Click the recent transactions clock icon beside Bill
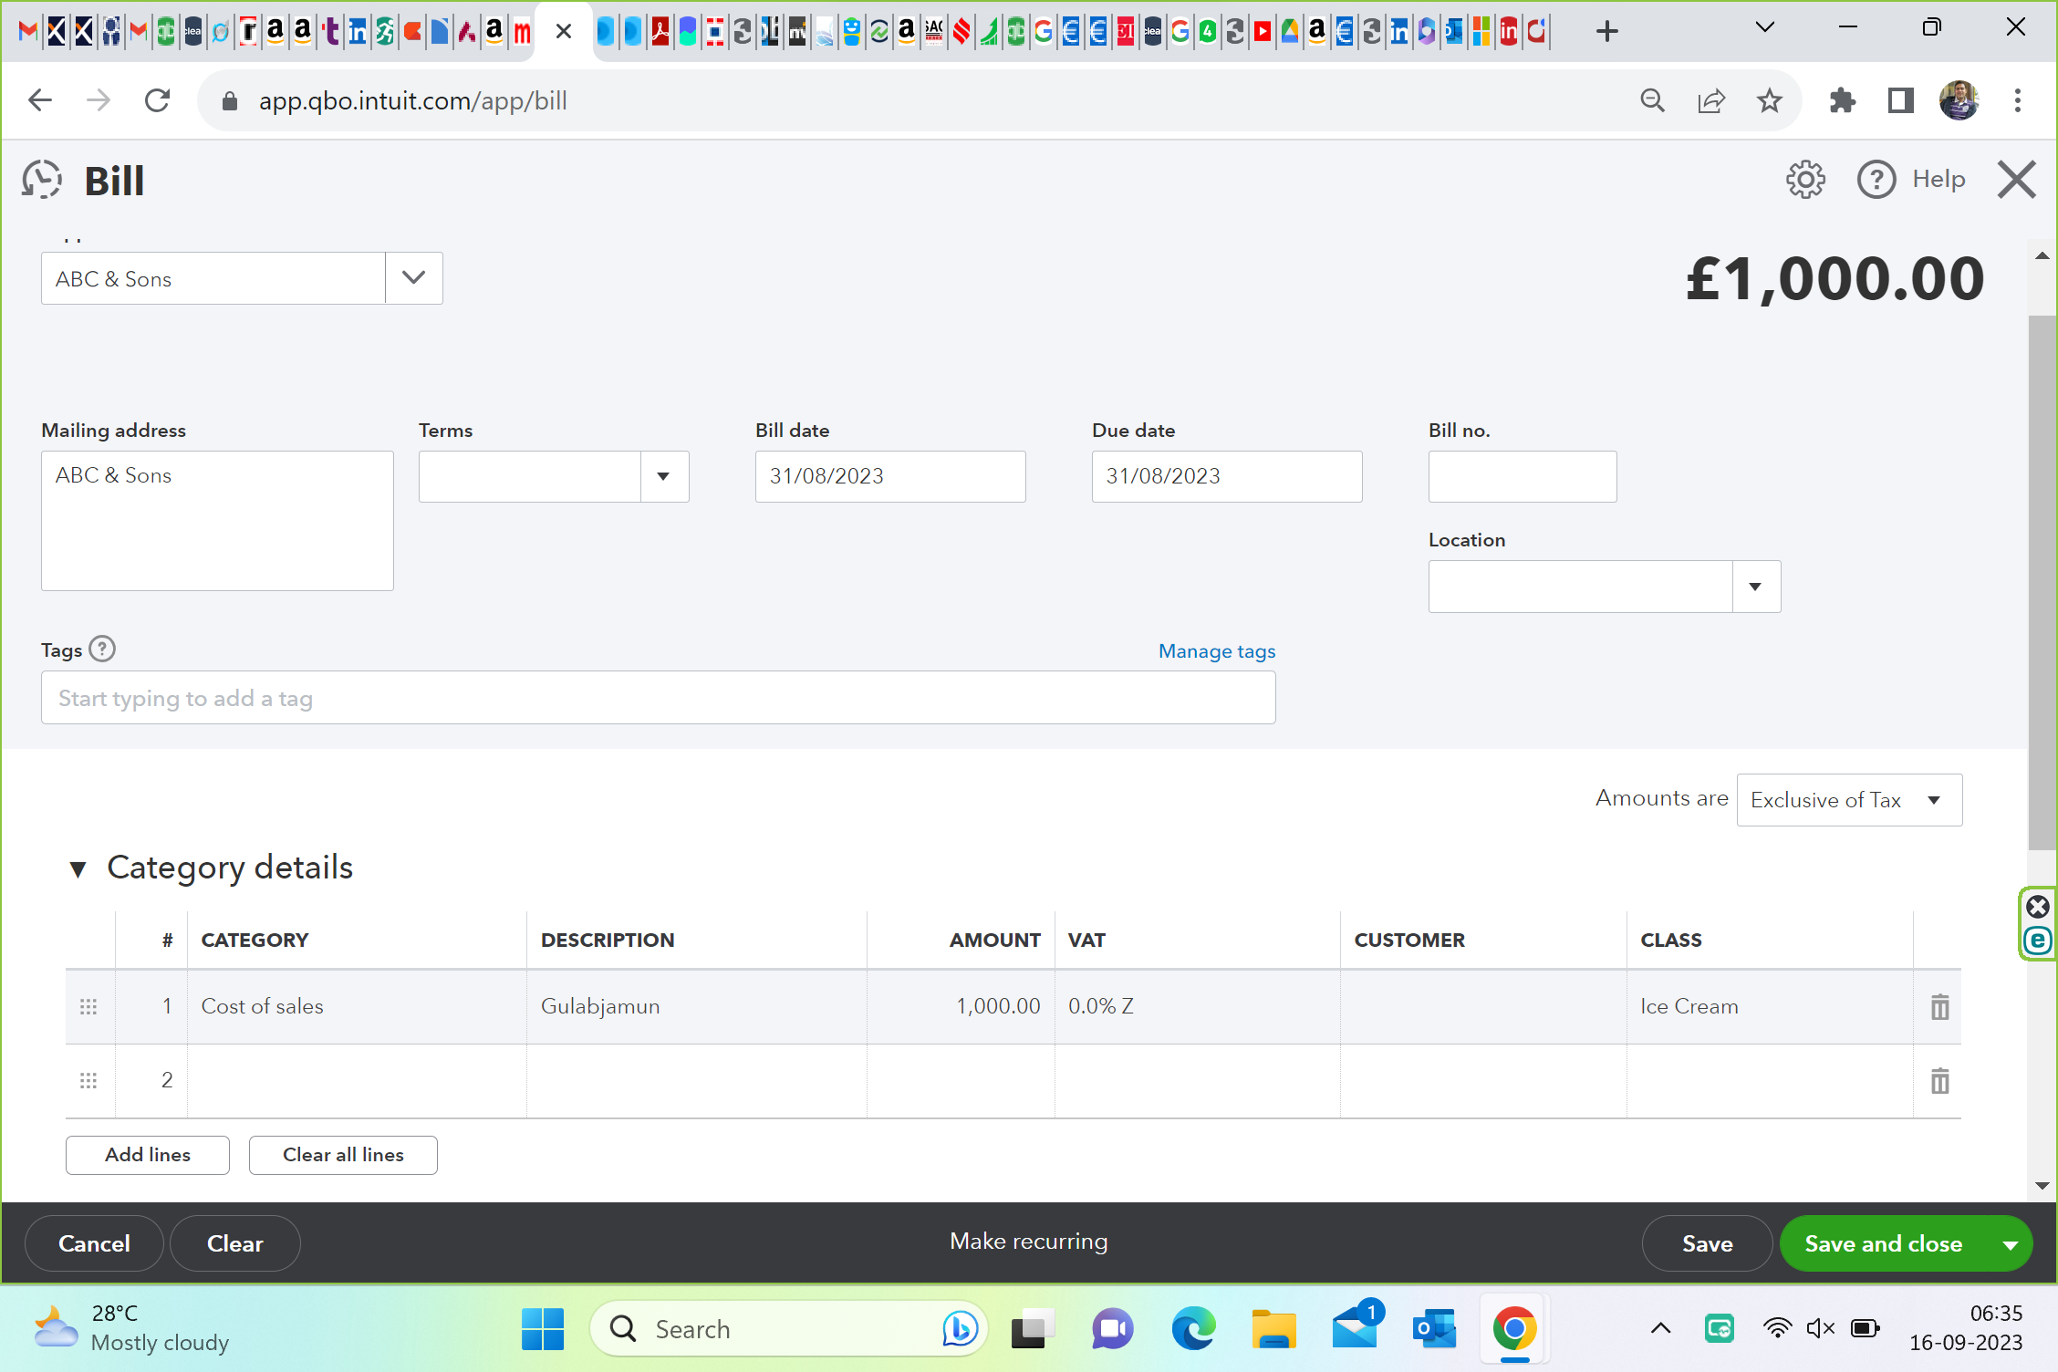Image resolution: width=2058 pixels, height=1372 pixels. click(40, 179)
